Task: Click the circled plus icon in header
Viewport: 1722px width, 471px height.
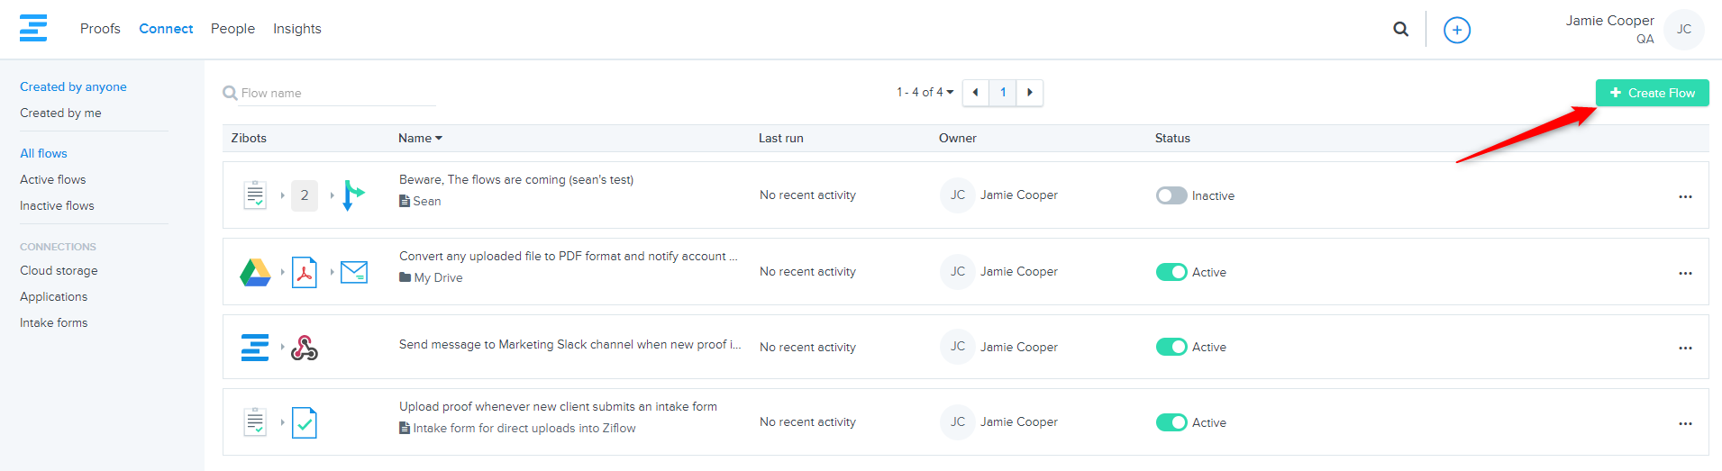Action: (1456, 30)
